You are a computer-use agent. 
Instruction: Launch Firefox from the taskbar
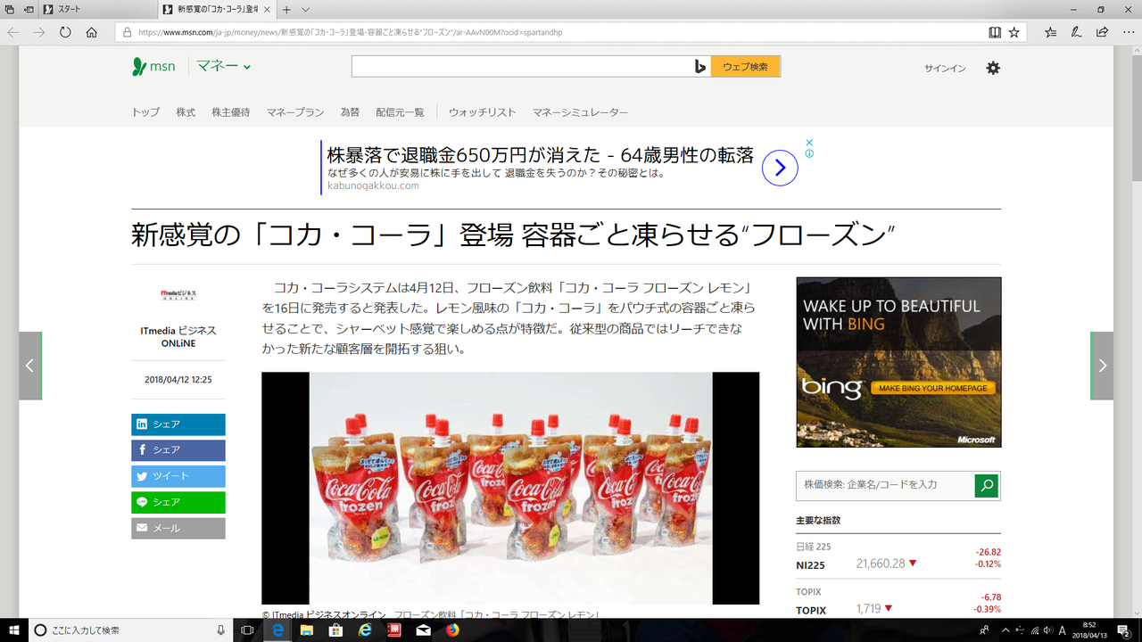tap(451, 630)
